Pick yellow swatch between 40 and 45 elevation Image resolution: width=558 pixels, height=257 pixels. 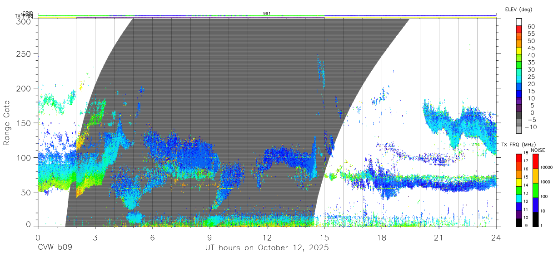pos(519,50)
